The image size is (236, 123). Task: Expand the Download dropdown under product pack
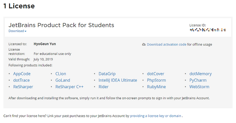click(17, 31)
